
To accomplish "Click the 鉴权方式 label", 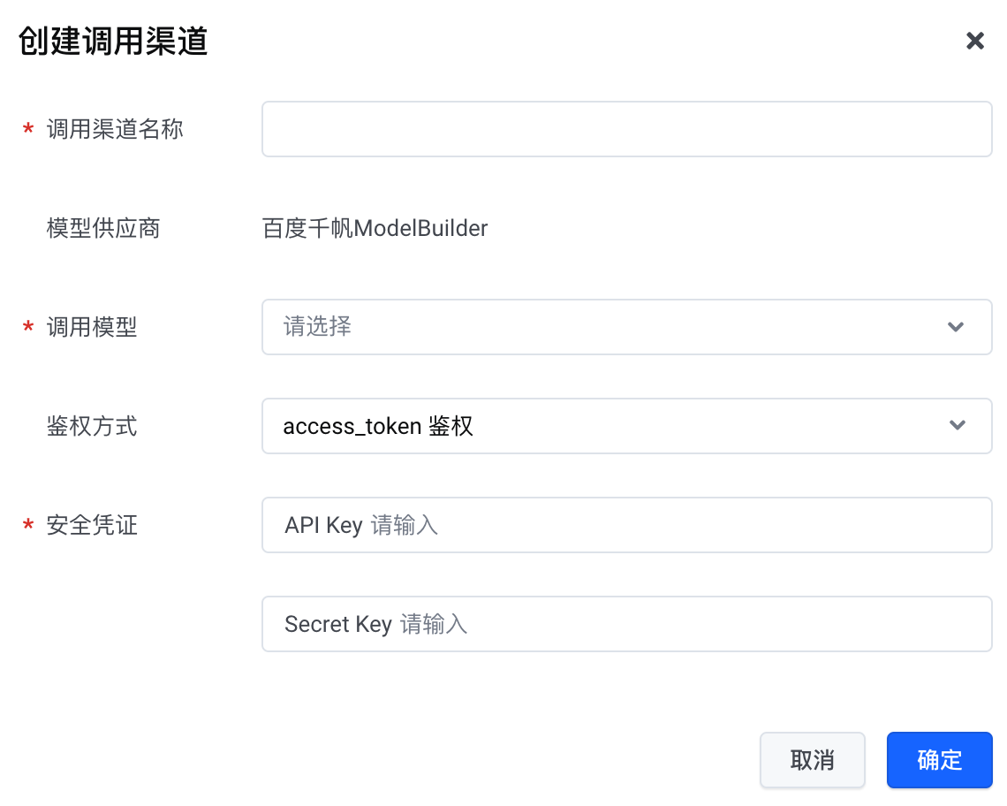I will coord(92,425).
